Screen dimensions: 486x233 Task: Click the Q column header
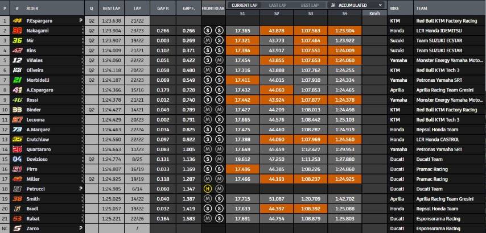tap(92, 9)
